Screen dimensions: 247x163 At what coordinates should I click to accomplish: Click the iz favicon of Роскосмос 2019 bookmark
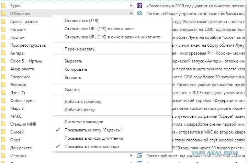pyautogui.click(x=139, y=6)
